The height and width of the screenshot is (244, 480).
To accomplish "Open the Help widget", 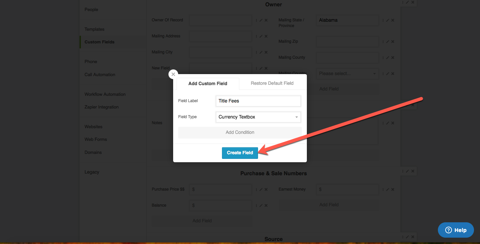I will (456, 230).
